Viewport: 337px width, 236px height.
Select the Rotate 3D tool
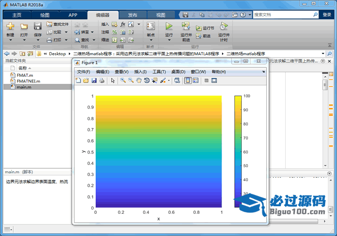click(147, 80)
